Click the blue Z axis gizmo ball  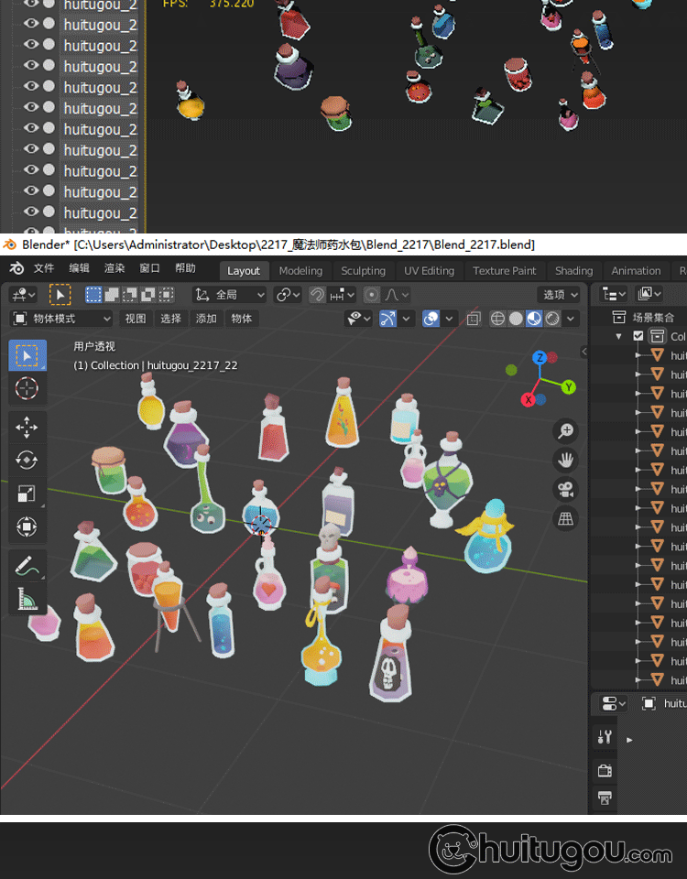click(x=540, y=357)
